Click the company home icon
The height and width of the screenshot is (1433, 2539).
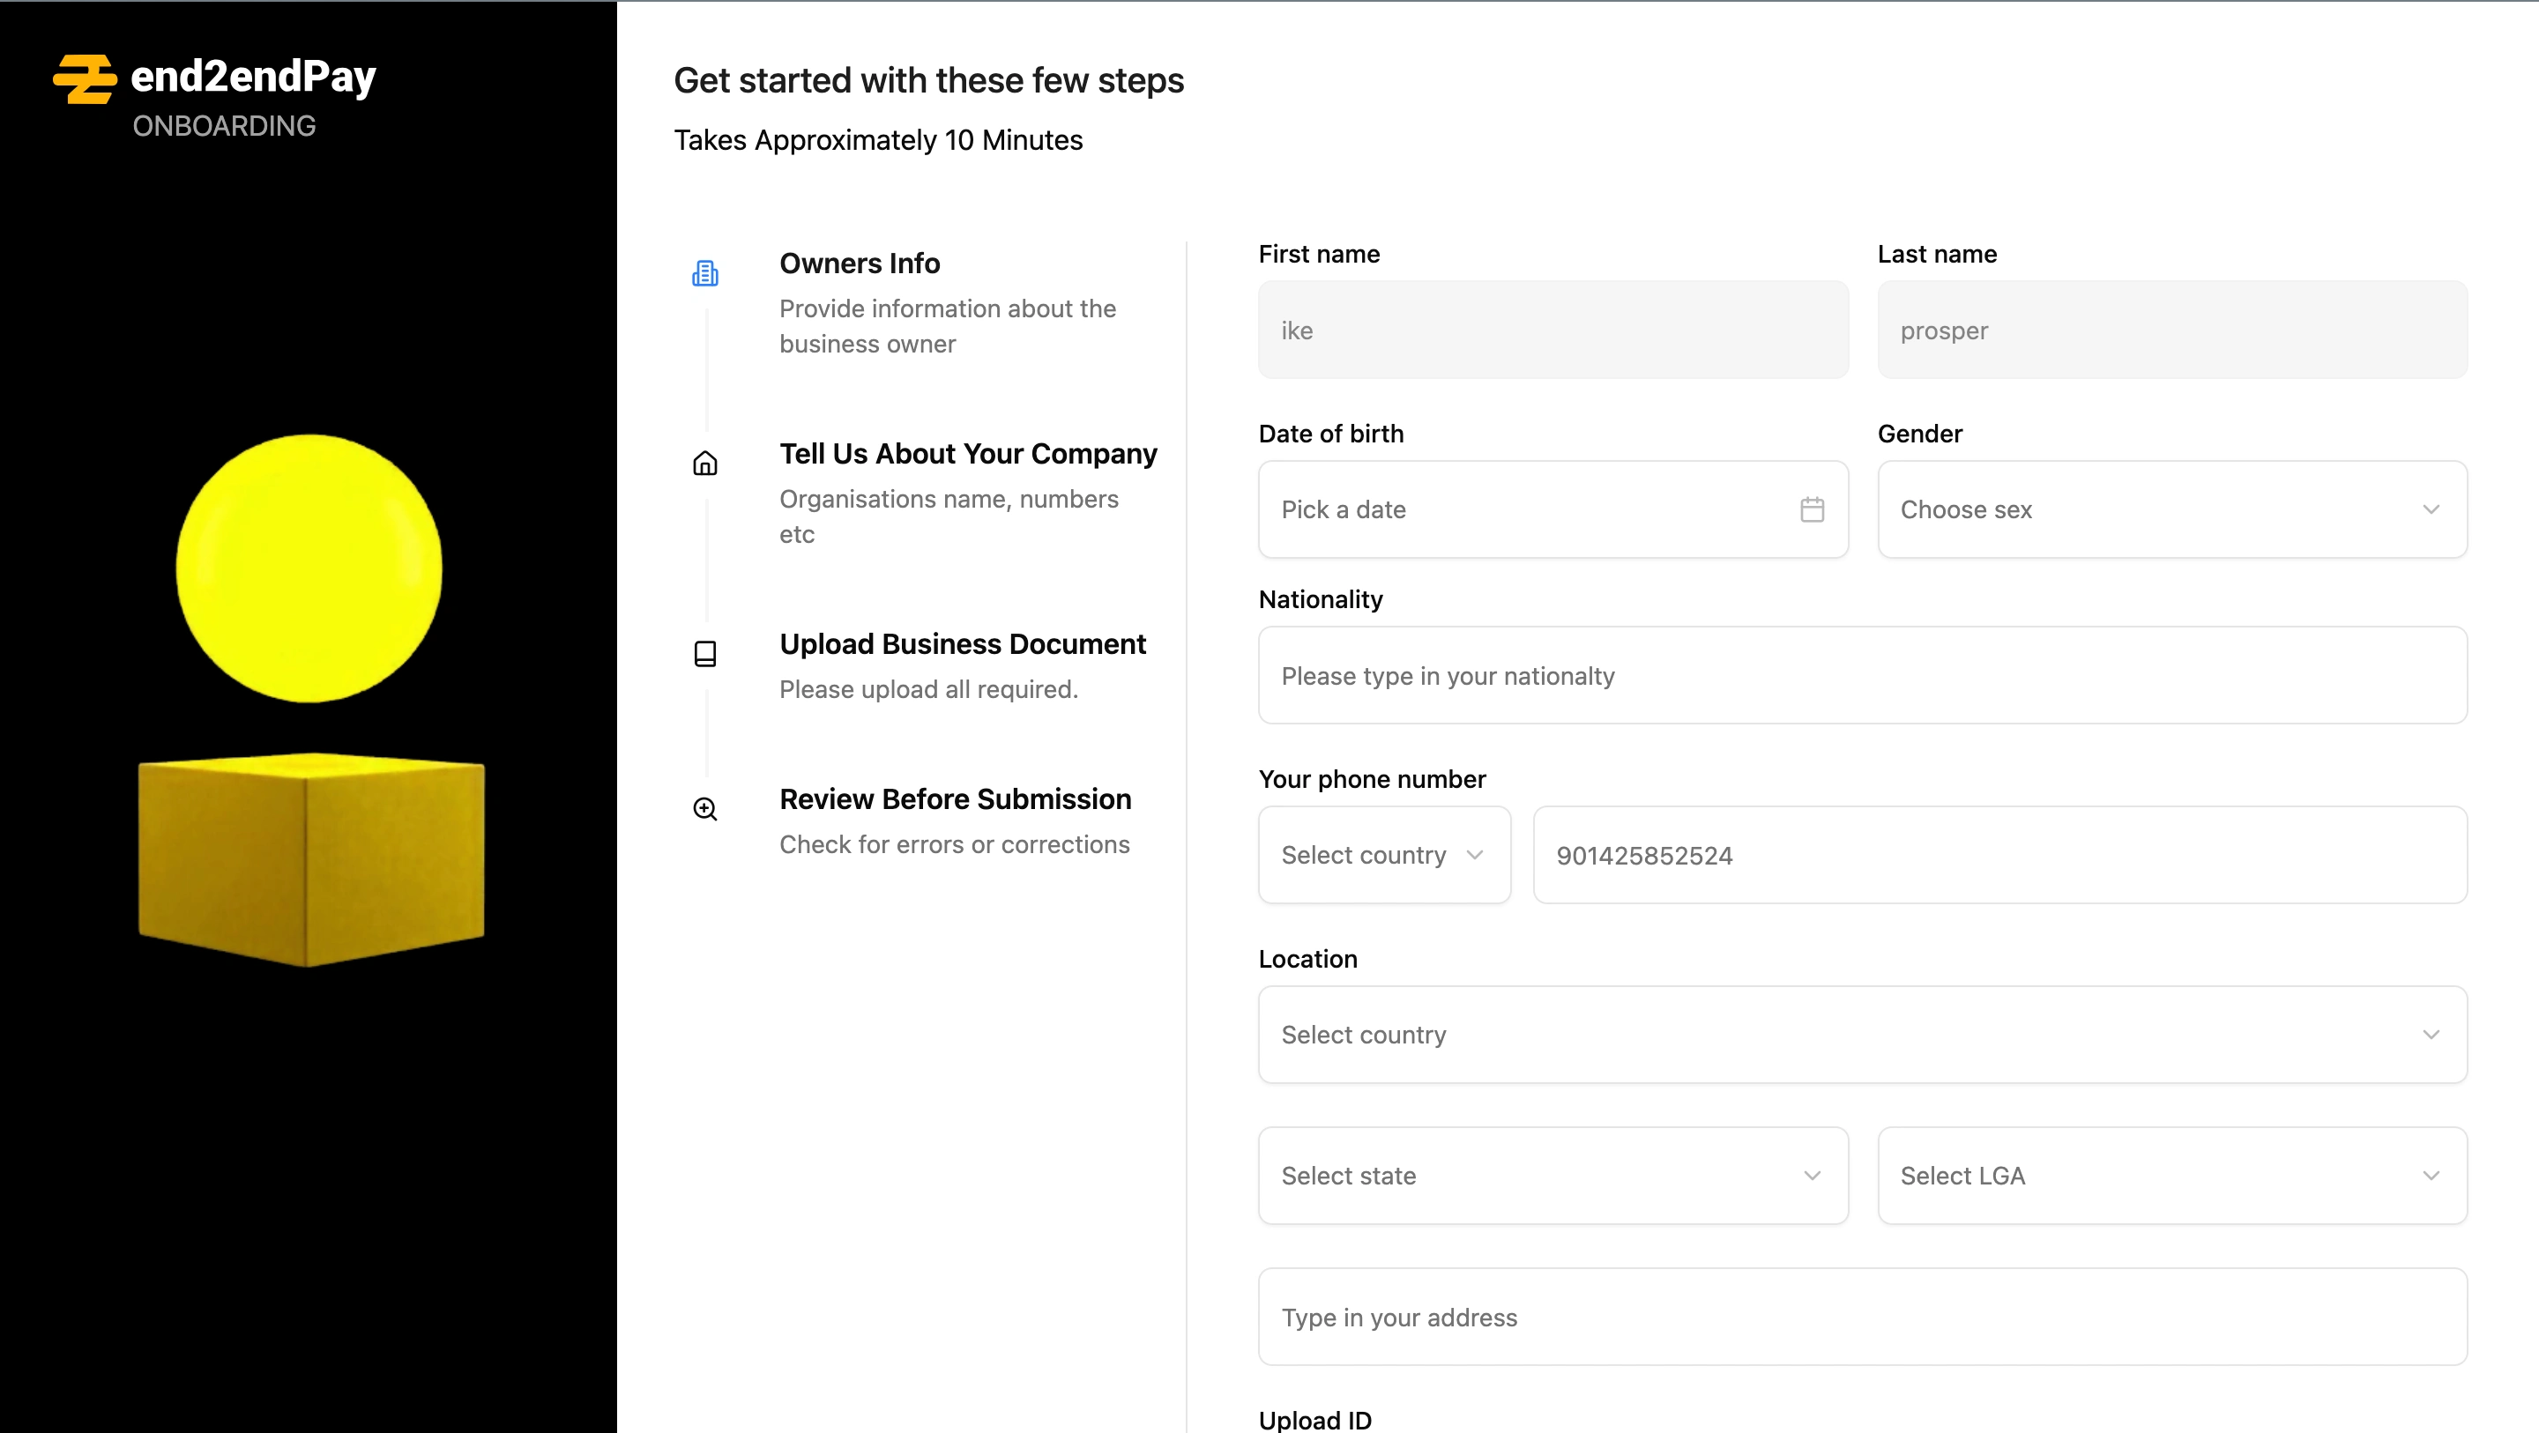tap(704, 464)
